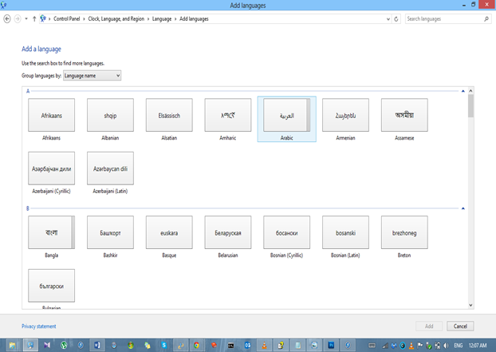Image resolution: width=496 pixels, height=352 pixels.
Task: Collapse the A language group
Action: [x=463, y=91]
